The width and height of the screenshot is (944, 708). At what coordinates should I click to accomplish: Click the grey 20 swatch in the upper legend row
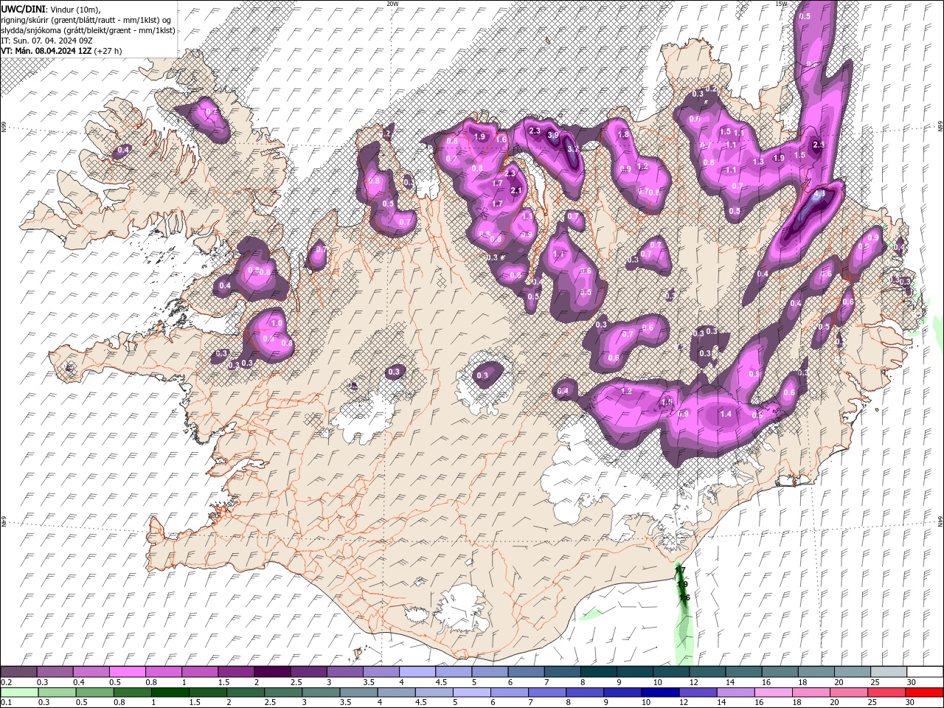pyautogui.click(x=853, y=672)
